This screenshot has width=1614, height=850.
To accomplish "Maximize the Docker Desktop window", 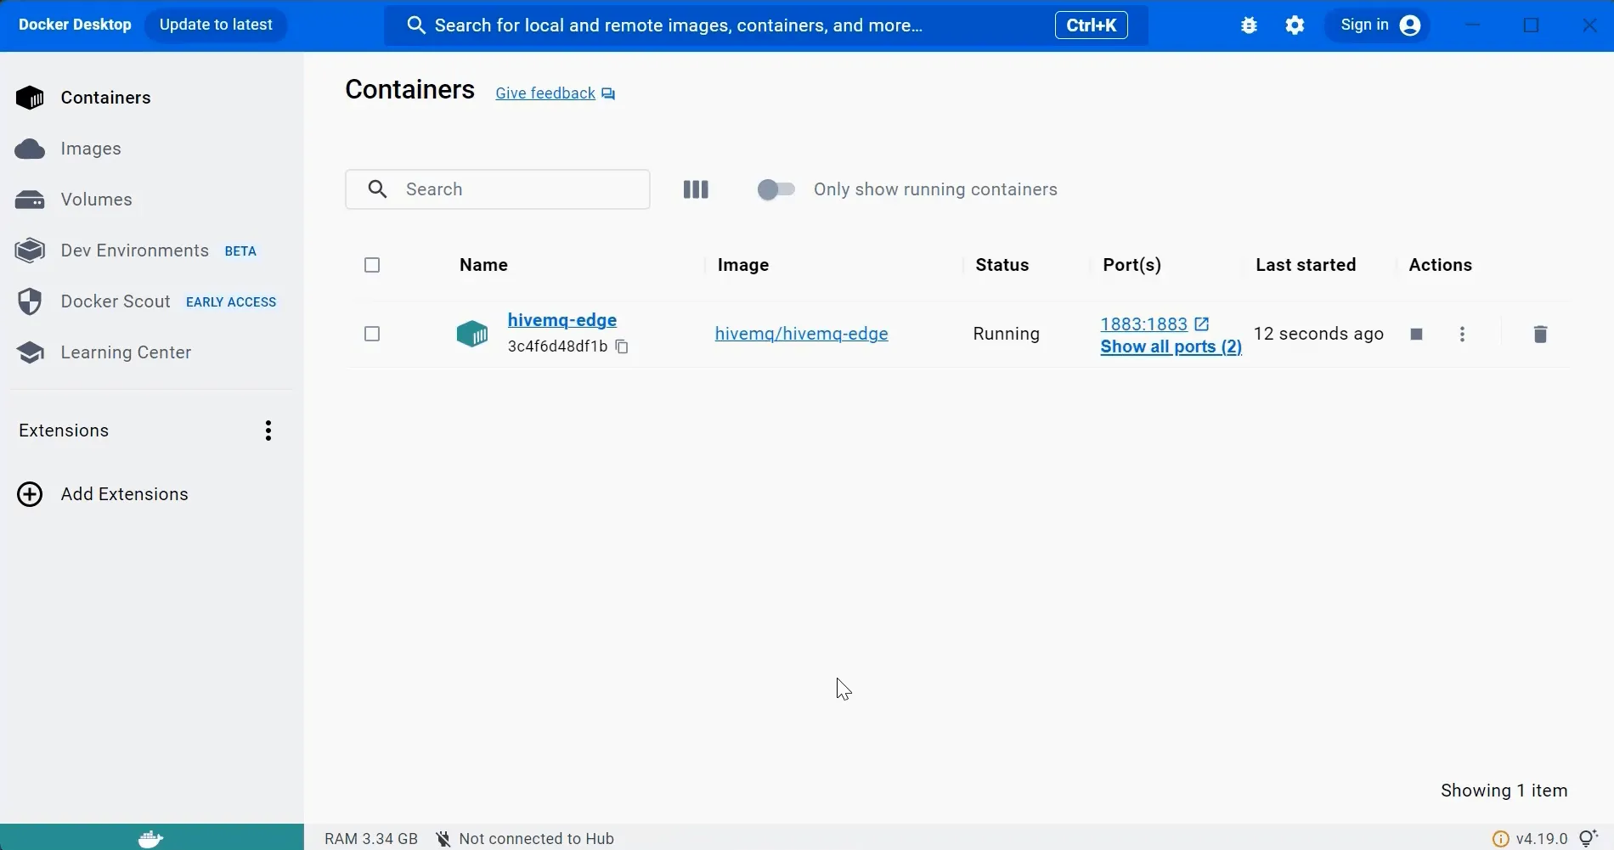I will (x=1531, y=25).
